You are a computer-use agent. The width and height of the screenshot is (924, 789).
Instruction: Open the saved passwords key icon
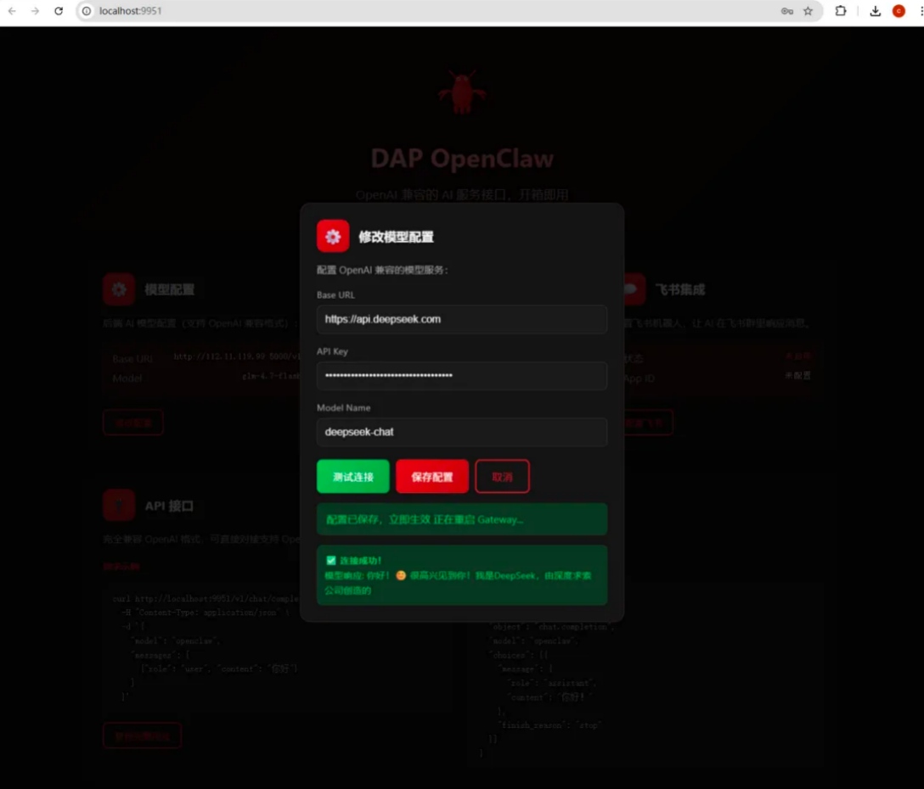click(786, 11)
